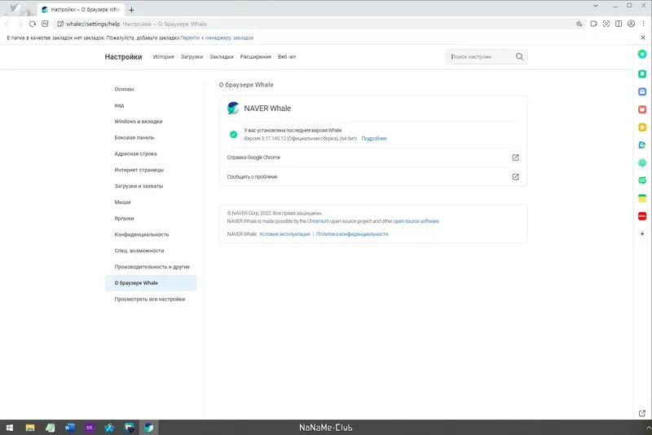
Task: Click the Chromium link
Action: point(318,221)
